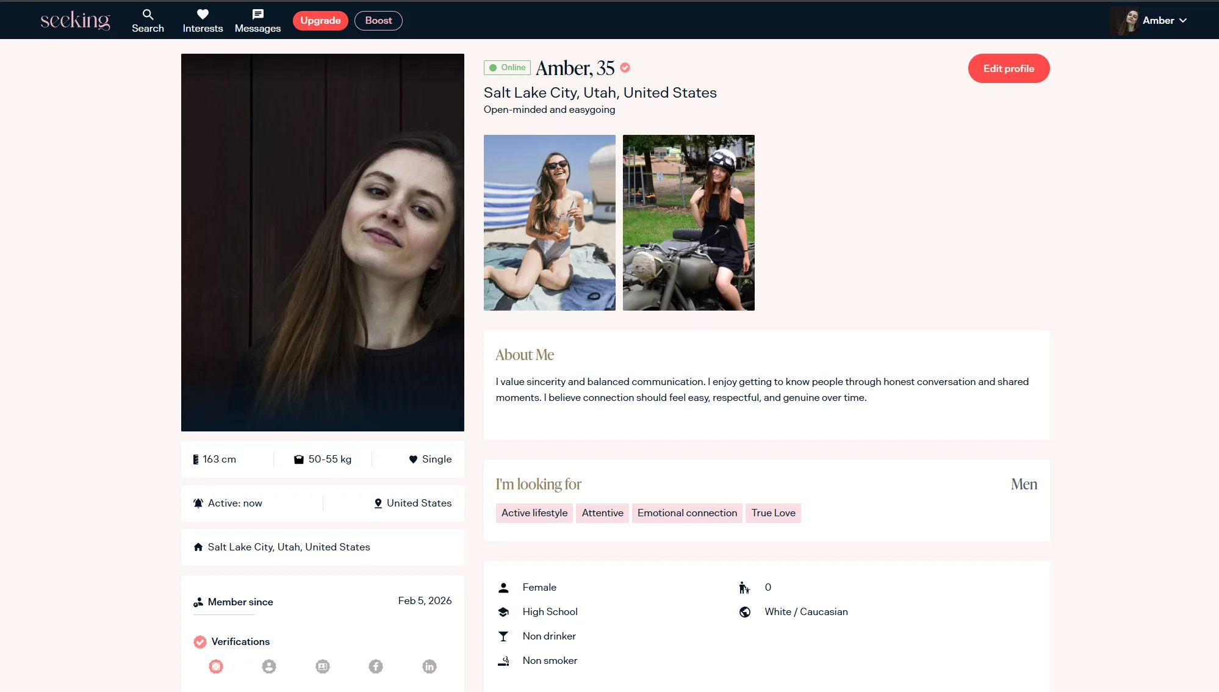The image size is (1219, 692).
Task: Open the motorcycle photo thumbnail
Action: coord(688,223)
